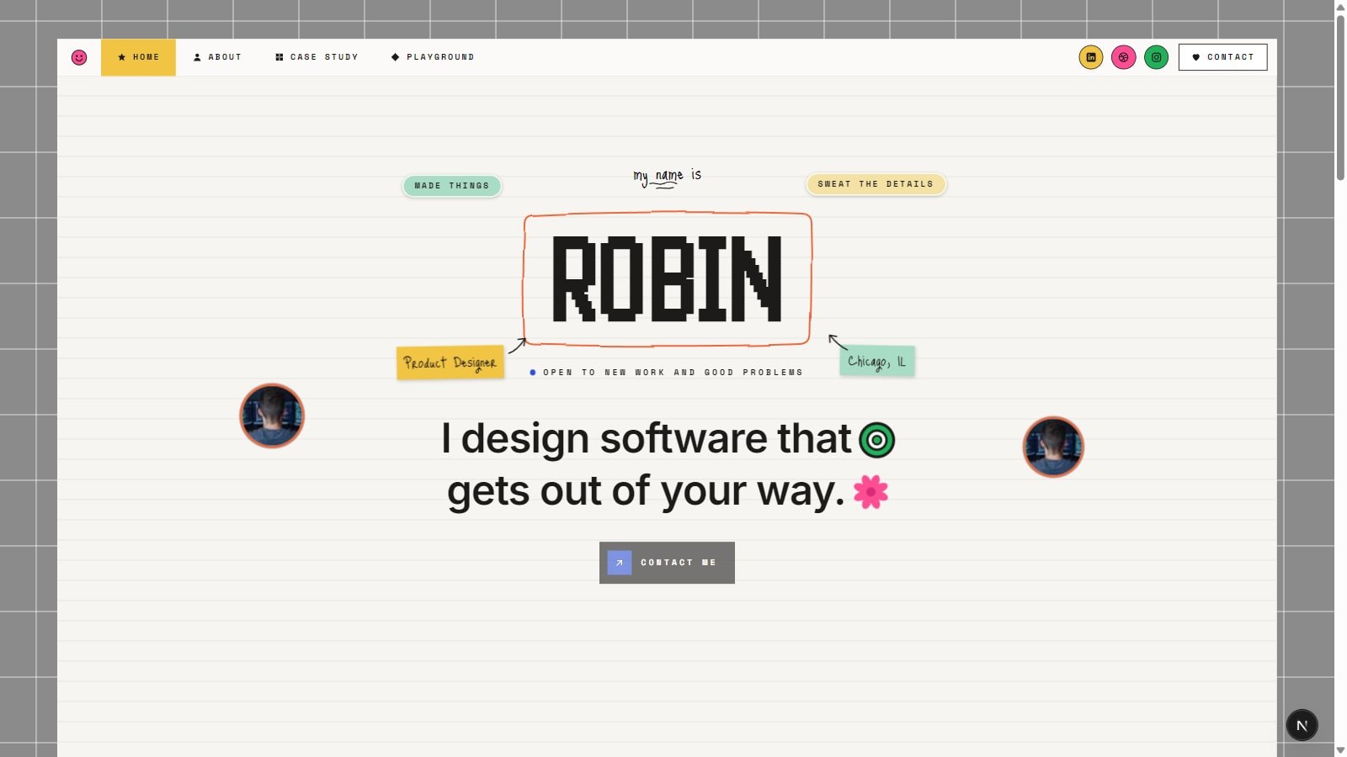Viewport: 1347px width, 757px height.
Task: Click the left circular avatar photo
Action: [x=272, y=416]
